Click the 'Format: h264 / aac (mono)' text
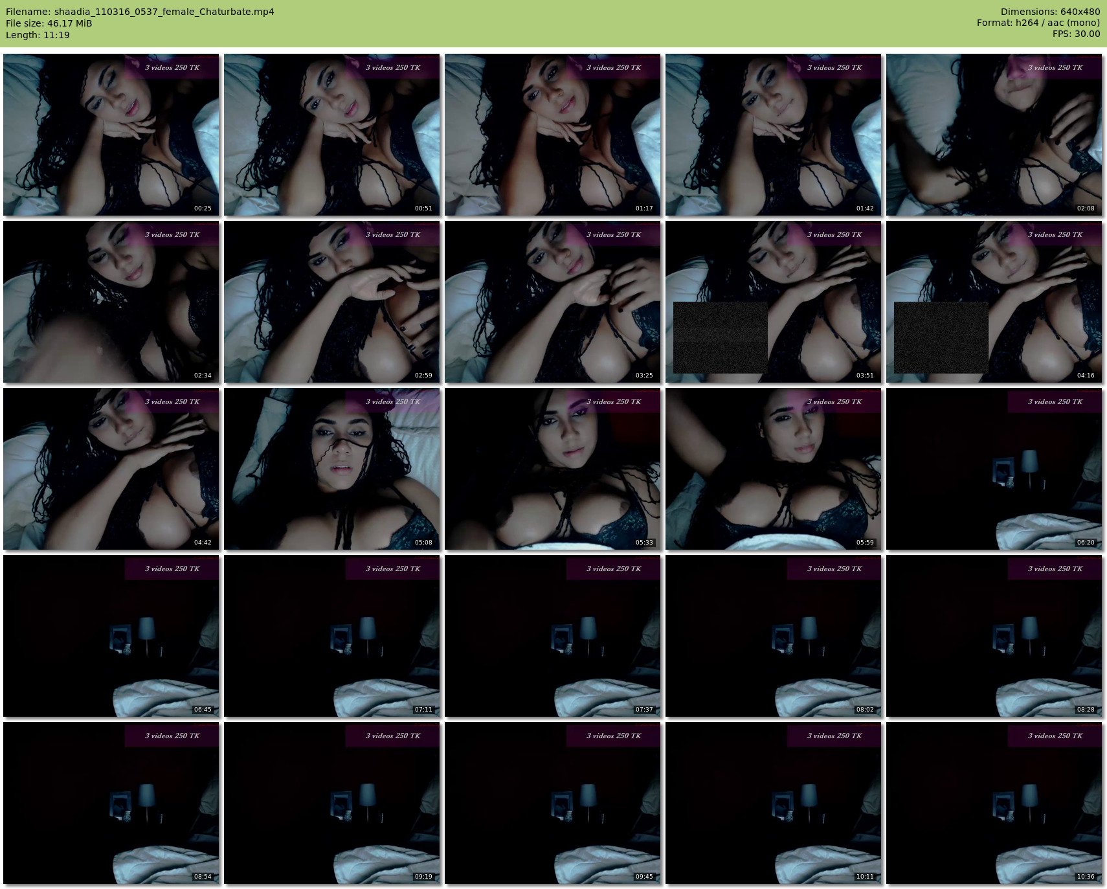 (1038, 23)
